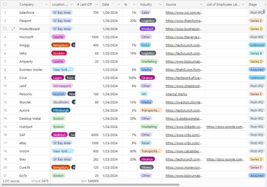Tick the select-all checkbox in header

5,4
